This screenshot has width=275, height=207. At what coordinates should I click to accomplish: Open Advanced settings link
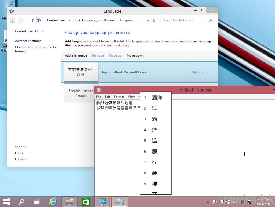(x=28, y=41)
